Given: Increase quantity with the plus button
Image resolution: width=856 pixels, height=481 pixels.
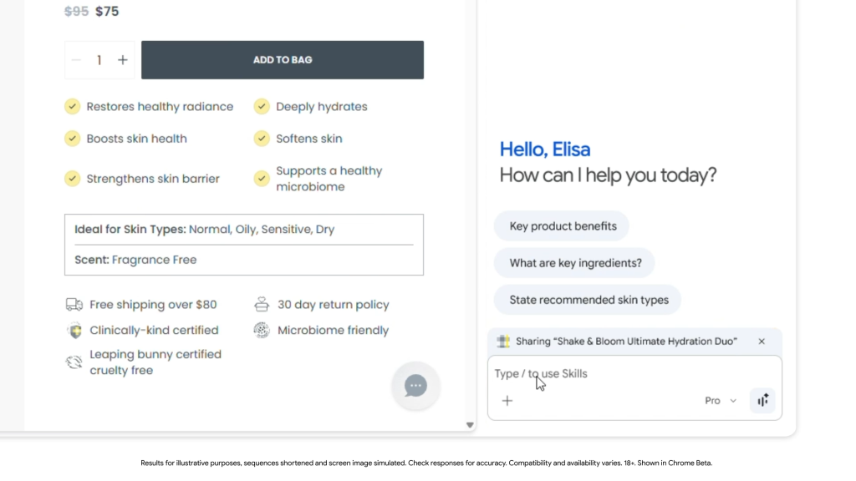Looking at the screenshot, I should (x=123, y=60).
